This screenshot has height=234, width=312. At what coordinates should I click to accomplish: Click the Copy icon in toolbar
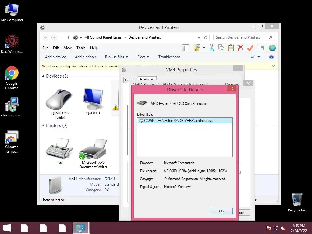[221, 48]
